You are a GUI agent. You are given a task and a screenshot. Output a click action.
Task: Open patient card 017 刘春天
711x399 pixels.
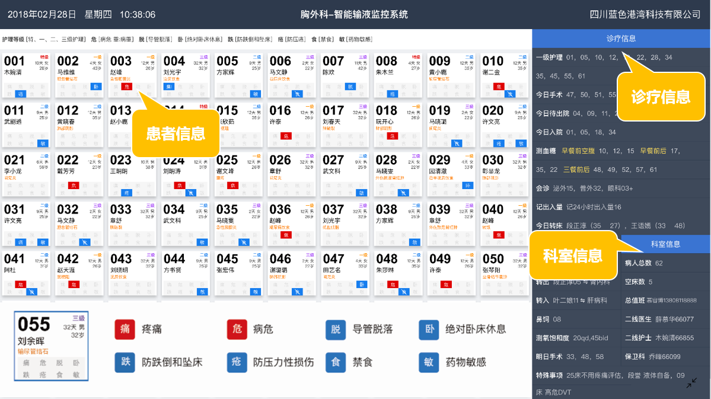click(x=345, y=125)
